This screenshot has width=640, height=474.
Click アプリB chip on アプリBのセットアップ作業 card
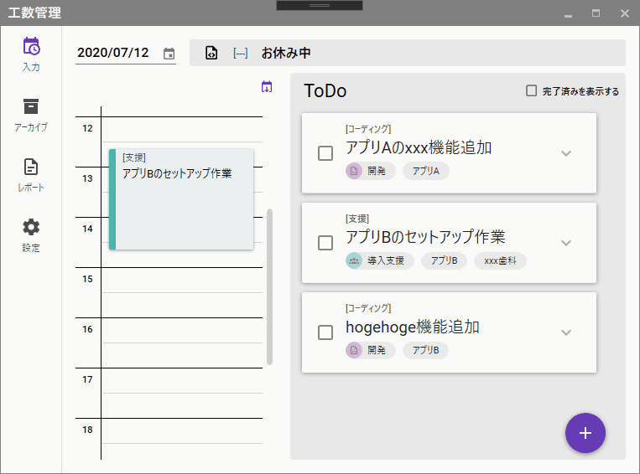pyautogui.click(x=444, y=260)
